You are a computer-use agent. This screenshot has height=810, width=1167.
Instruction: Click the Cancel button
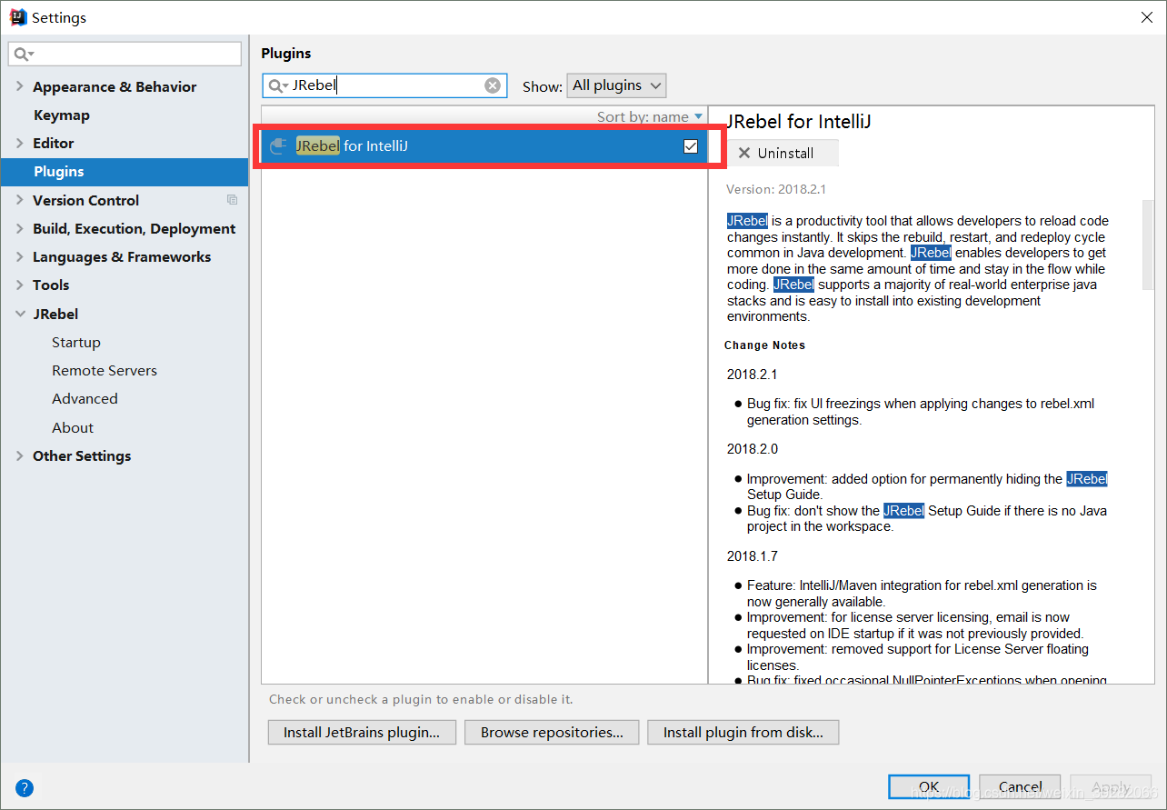pyautogui.click(x=1020, y=787)
